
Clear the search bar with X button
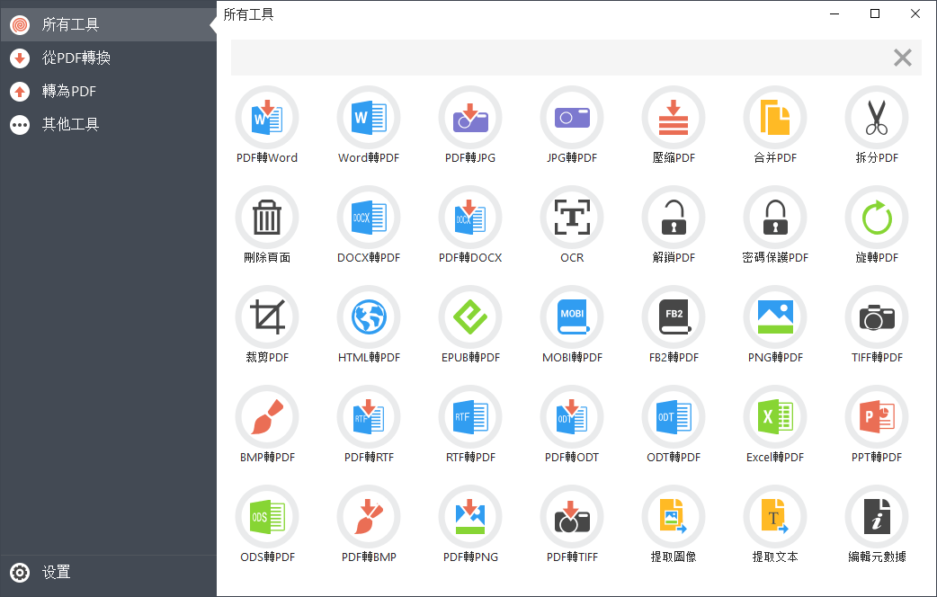tap(903, 58)
